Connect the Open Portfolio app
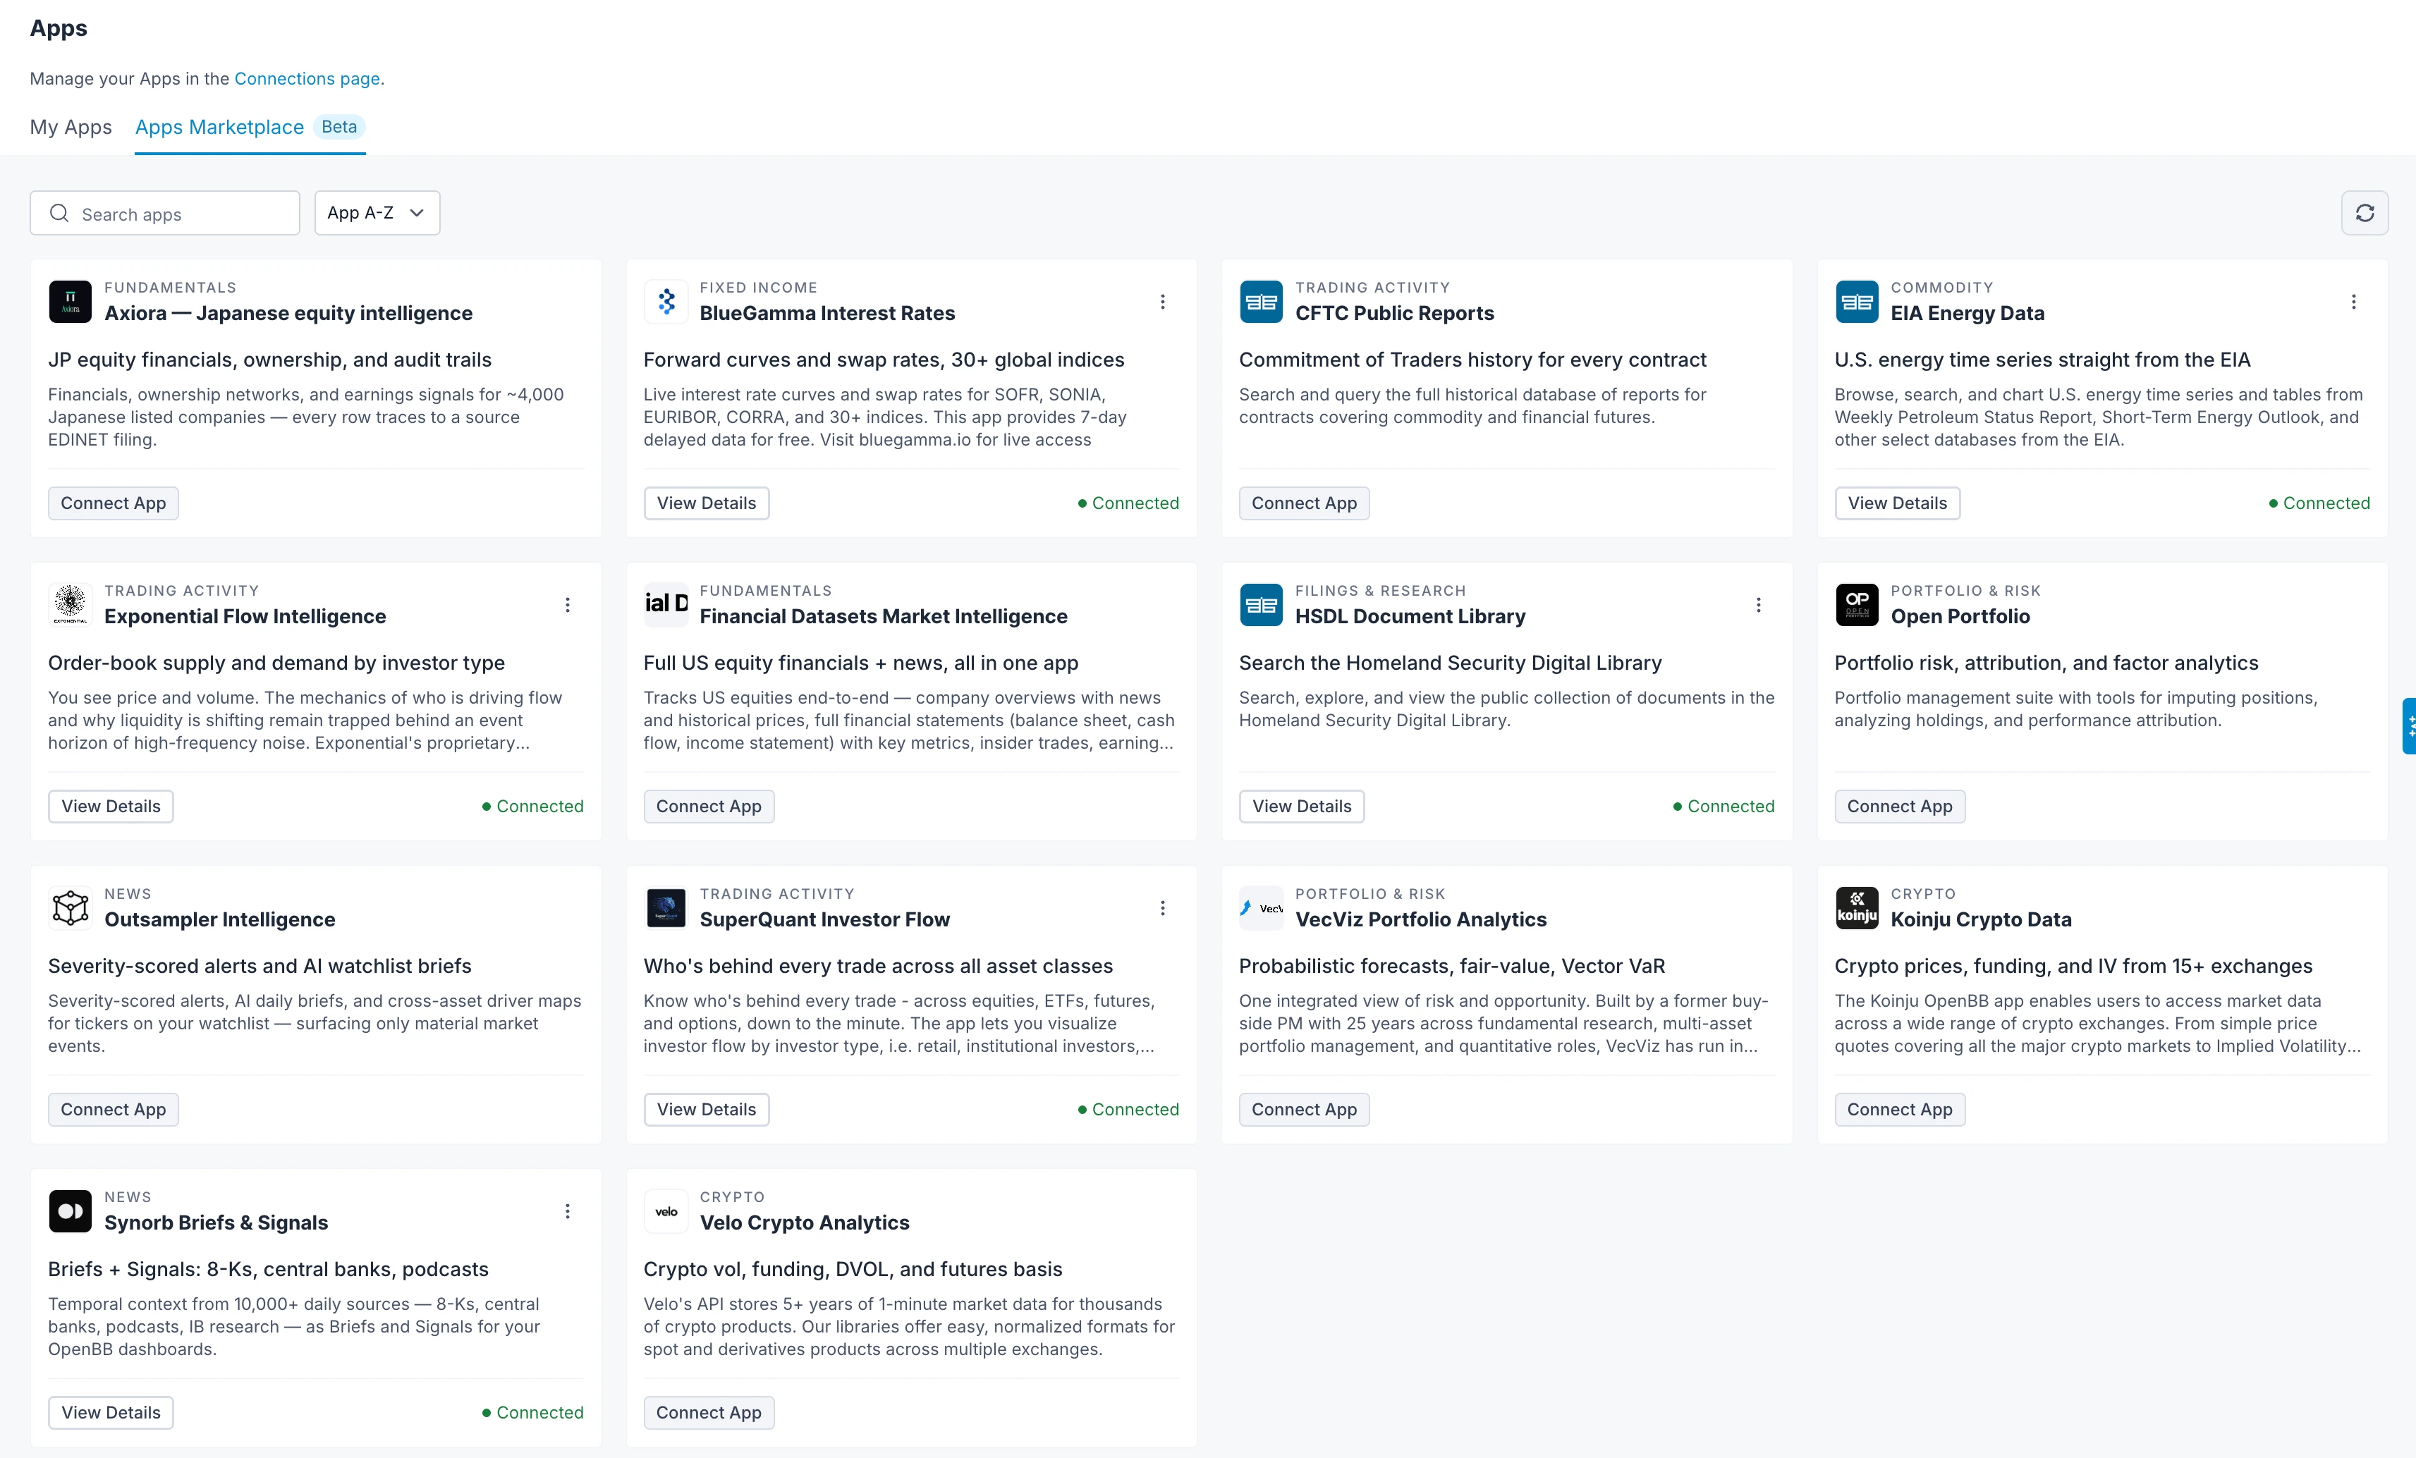Viewport: 2416px width, 1458px height. pos(1899,806)
